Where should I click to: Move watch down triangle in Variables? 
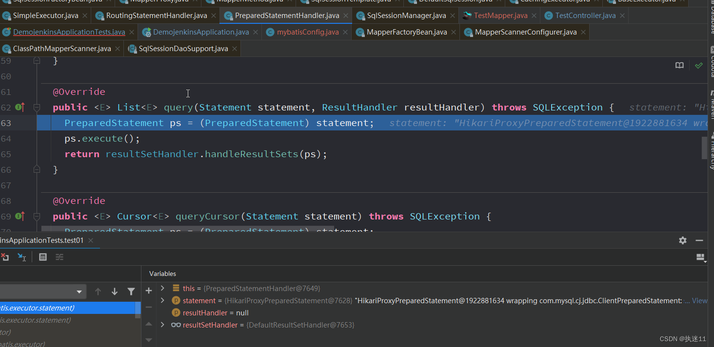(x=149, y=339)
